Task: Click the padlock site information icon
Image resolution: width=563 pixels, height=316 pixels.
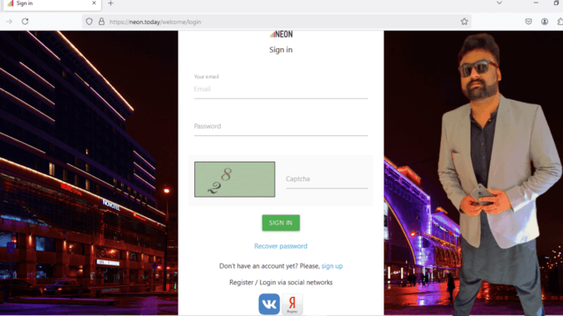Action: (101, 22)
